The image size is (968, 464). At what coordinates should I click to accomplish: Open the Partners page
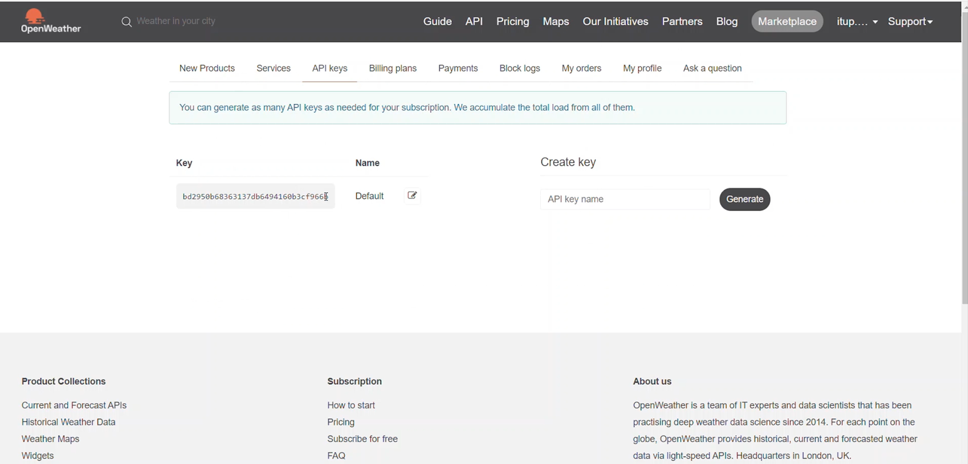click(682, 21)
